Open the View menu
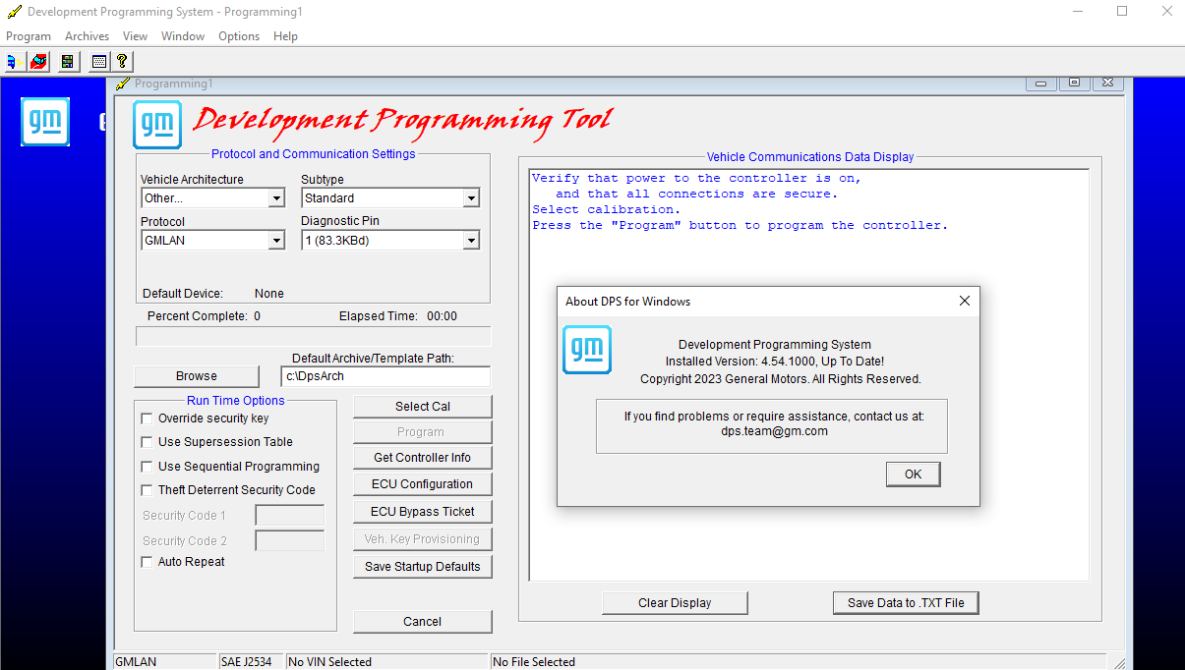 click(135, 36)
